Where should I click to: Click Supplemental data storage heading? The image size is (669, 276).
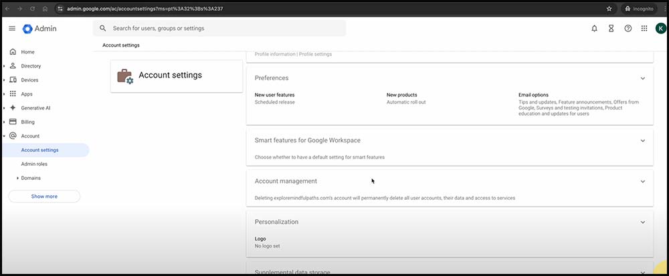point(292,272)
